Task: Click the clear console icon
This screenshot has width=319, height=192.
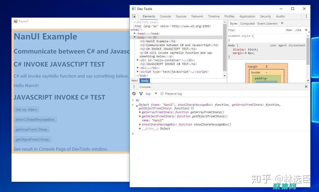Action: [134, 94]
